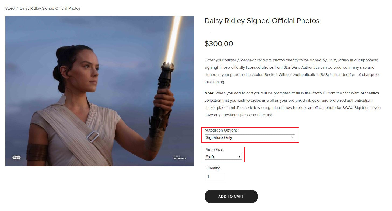Go to the Store breadcrumb link

pos(10,8)
